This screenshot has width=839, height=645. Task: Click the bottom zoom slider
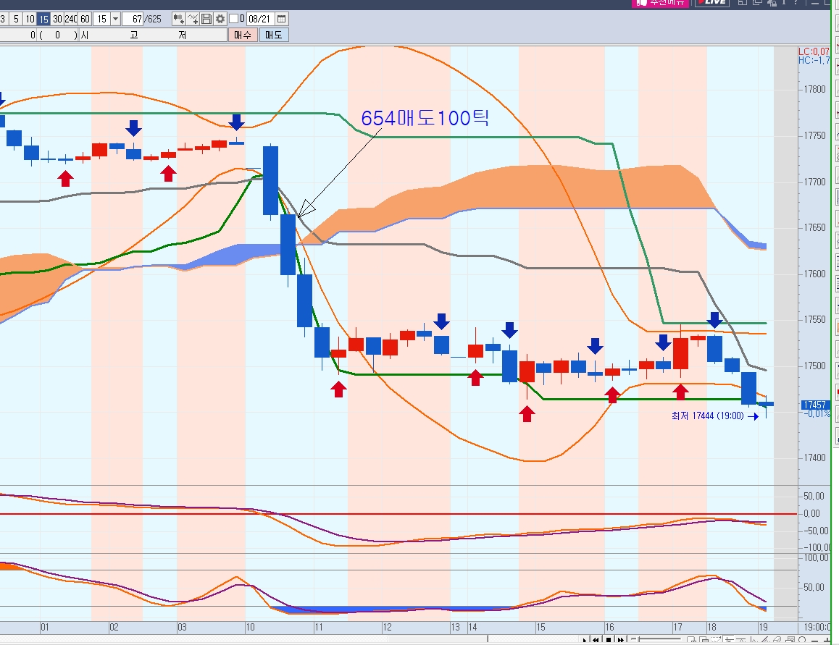tap(656, 640)
